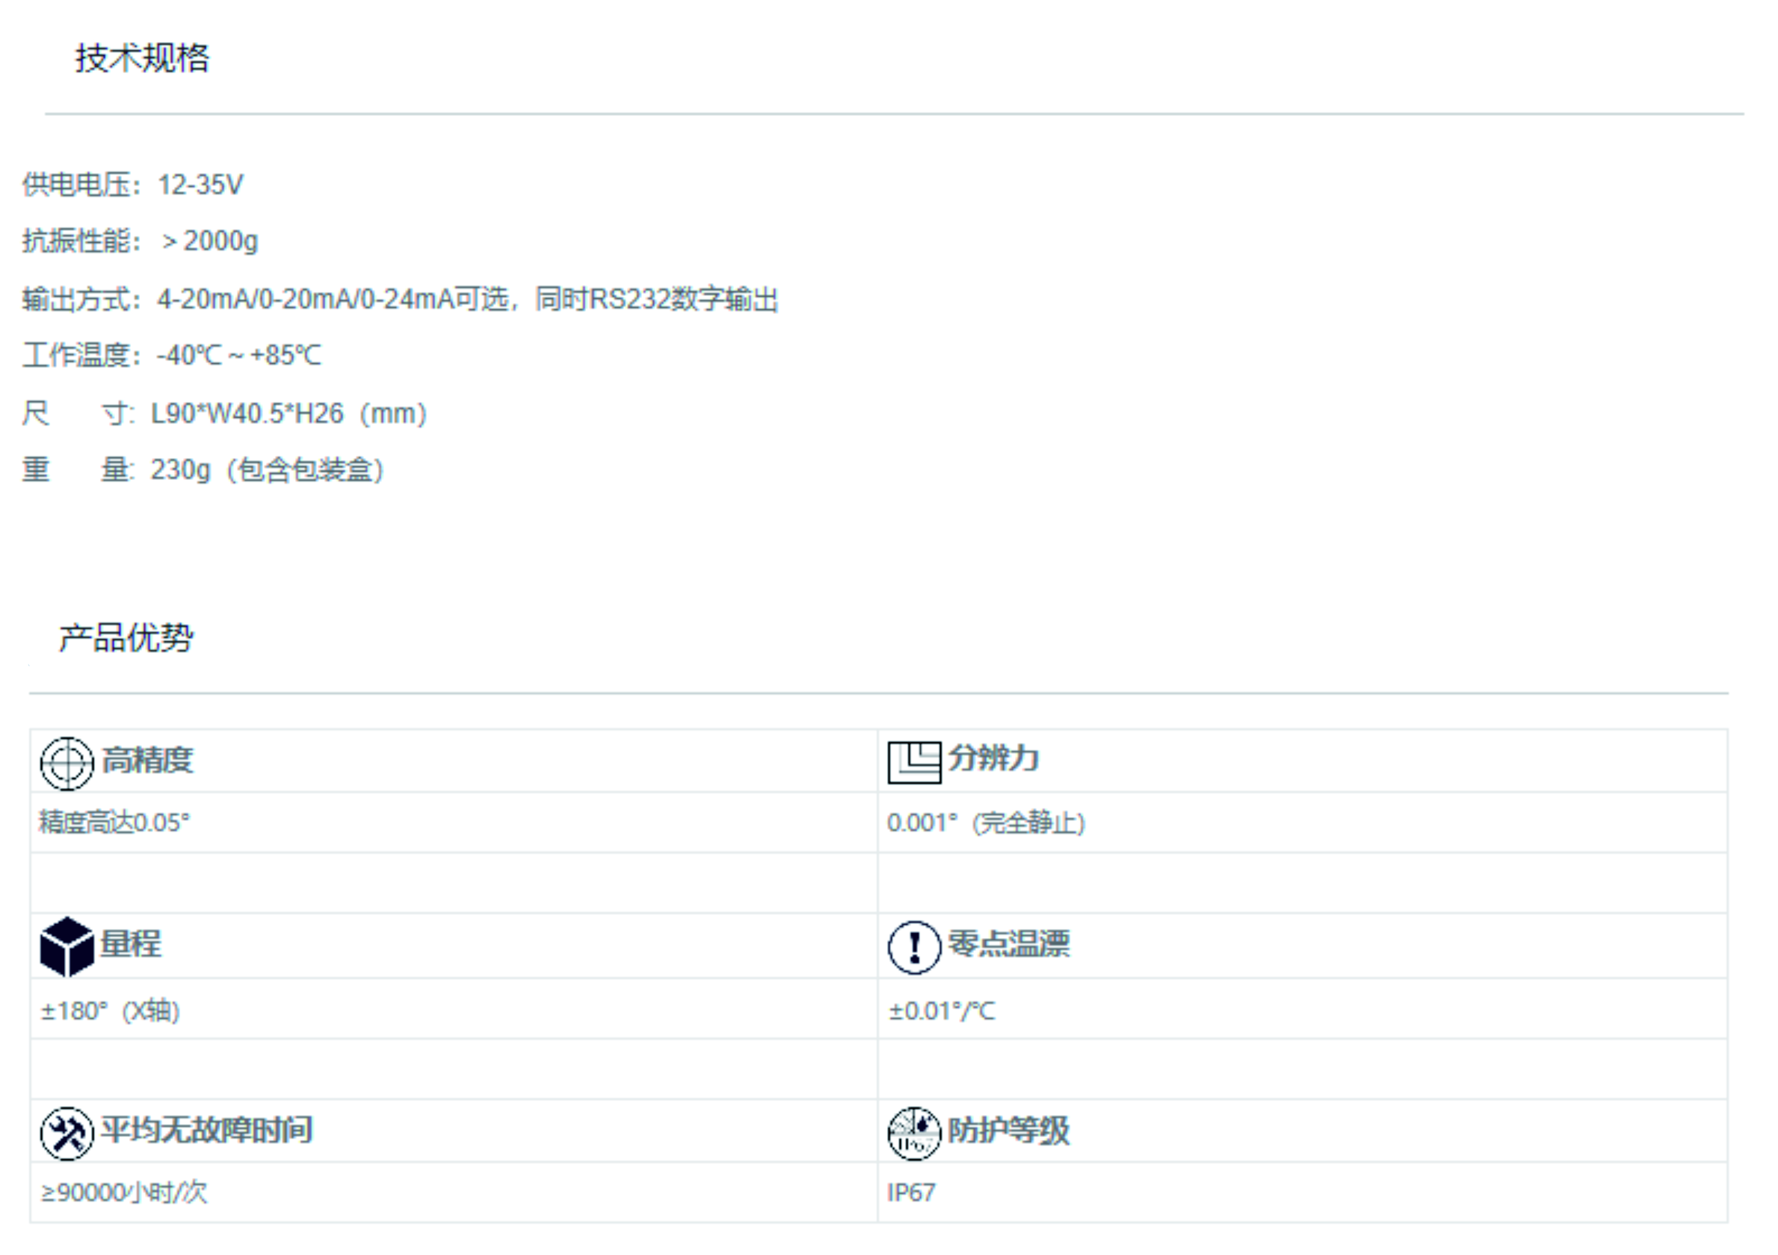The image size is (1778, 1255).
Task: Select the 产品优势 section heading
Action: pos(126,637)
